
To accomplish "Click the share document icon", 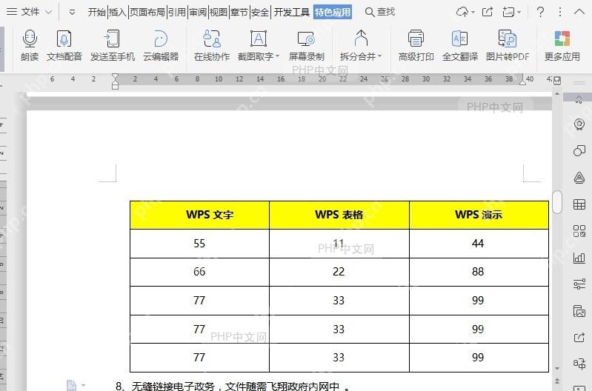I will coord(488,12).
